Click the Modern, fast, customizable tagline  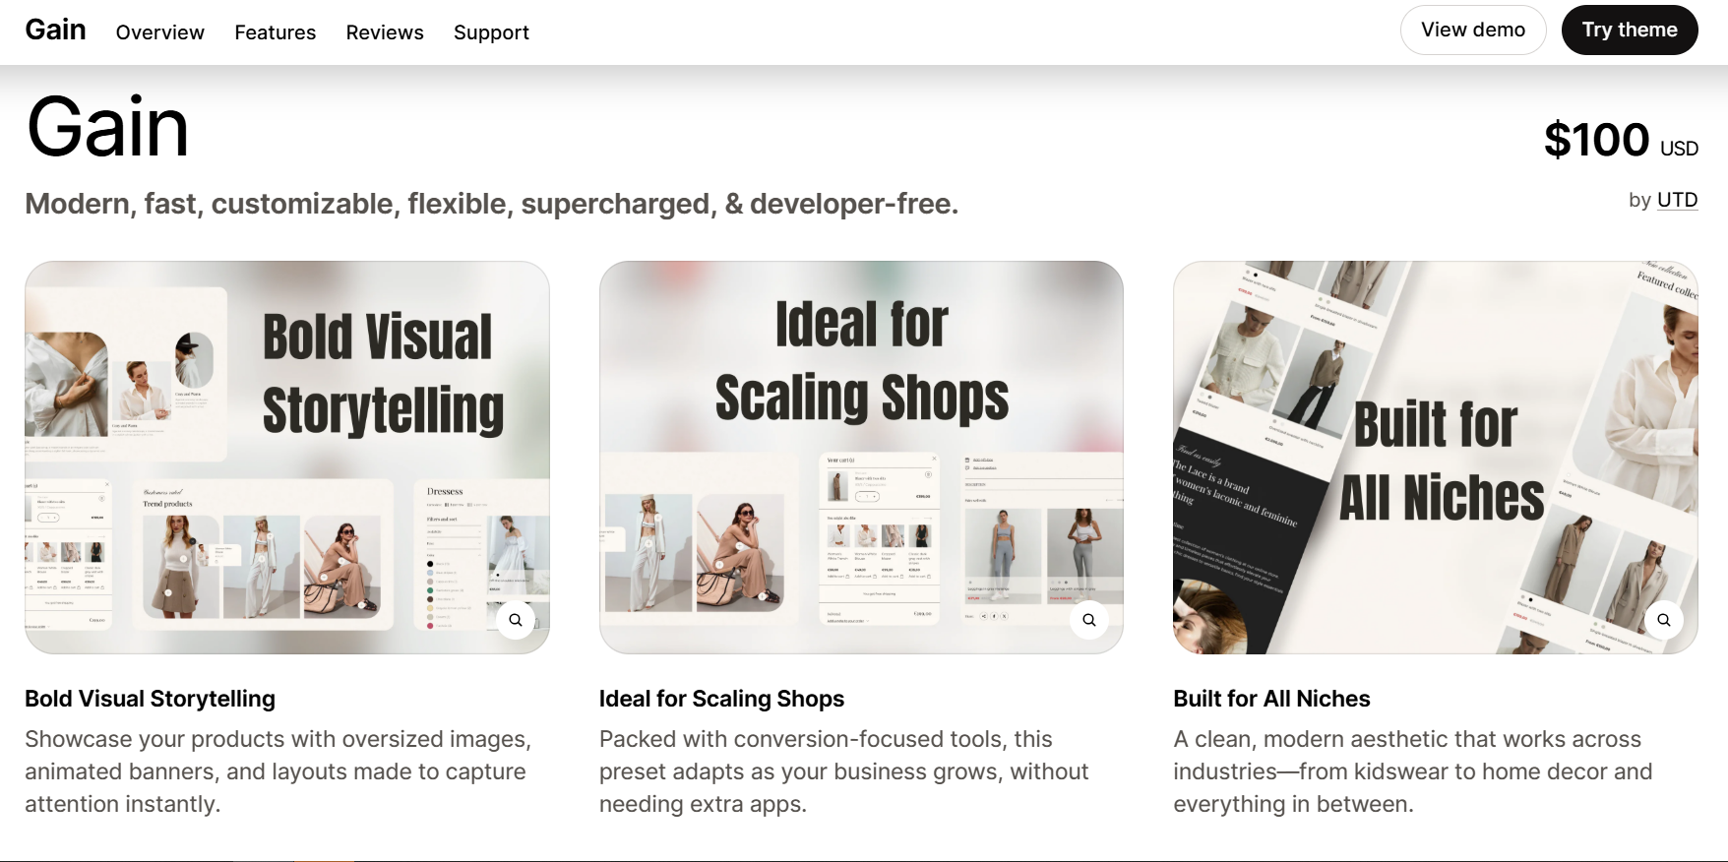tap(491, 204)
